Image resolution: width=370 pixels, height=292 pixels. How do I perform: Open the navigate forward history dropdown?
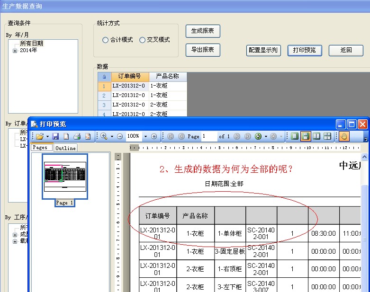click(281, 136)
